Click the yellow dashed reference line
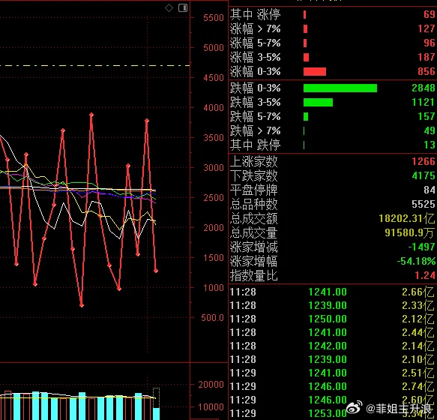The image size is (437, 420). 94,66
